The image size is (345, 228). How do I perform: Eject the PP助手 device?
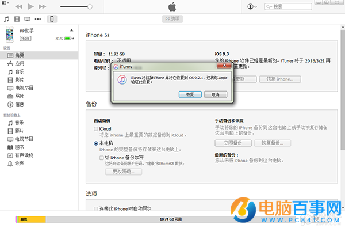71,31
